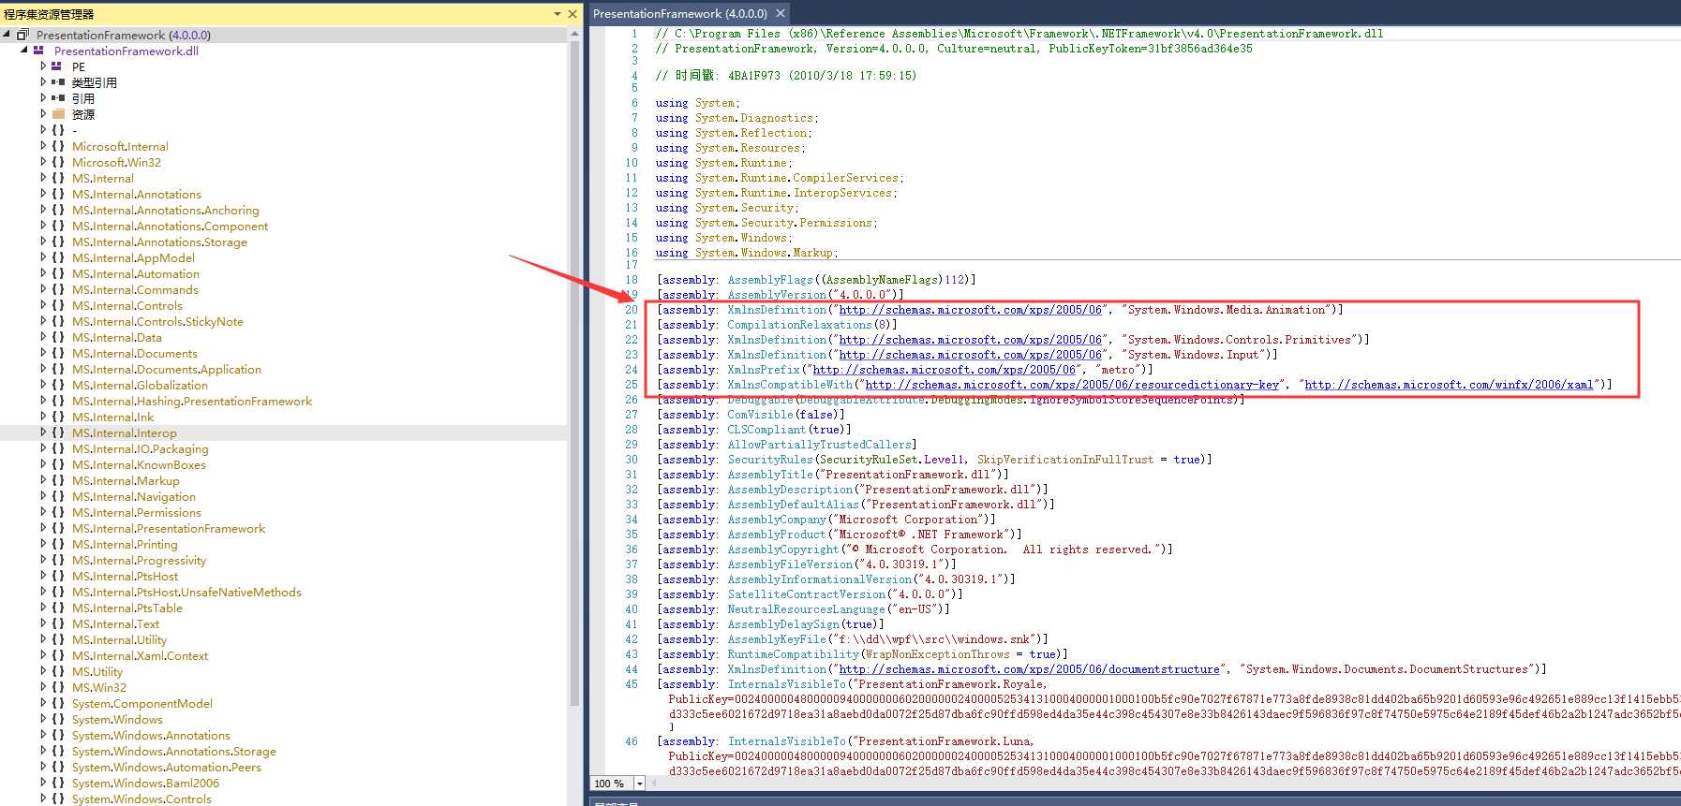Select MS.Internal.IO.Packaging namespace

141,448
